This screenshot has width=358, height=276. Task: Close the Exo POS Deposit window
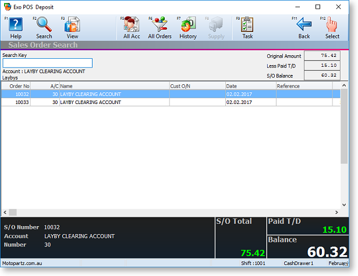point(338,7)
